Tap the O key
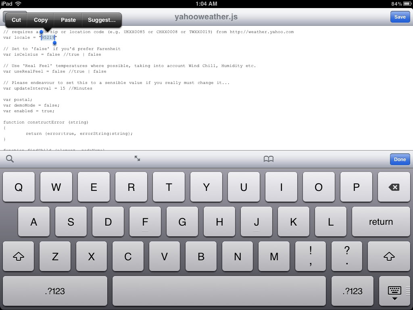Screen dimensions: 413x310 [319, 187]
